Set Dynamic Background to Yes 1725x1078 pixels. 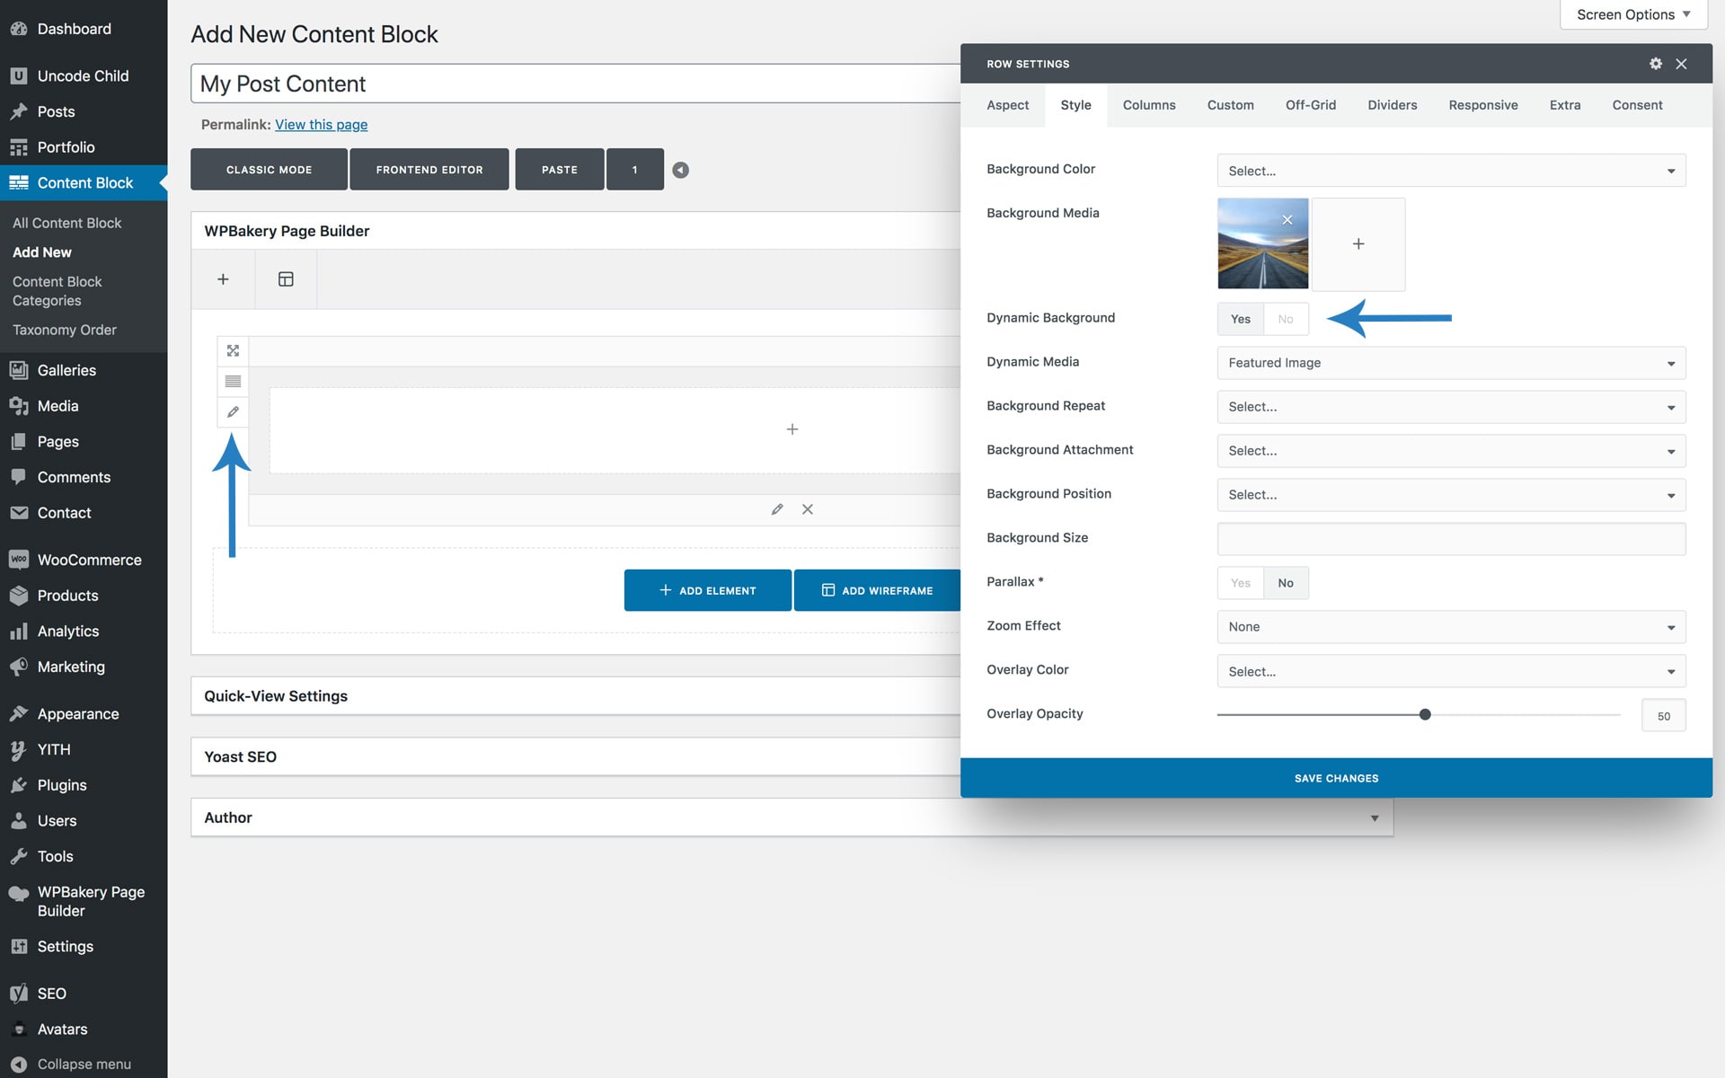pos(1240,319)
